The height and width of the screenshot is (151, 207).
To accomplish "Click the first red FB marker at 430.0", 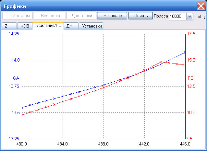I will click(x=22, y=115).
